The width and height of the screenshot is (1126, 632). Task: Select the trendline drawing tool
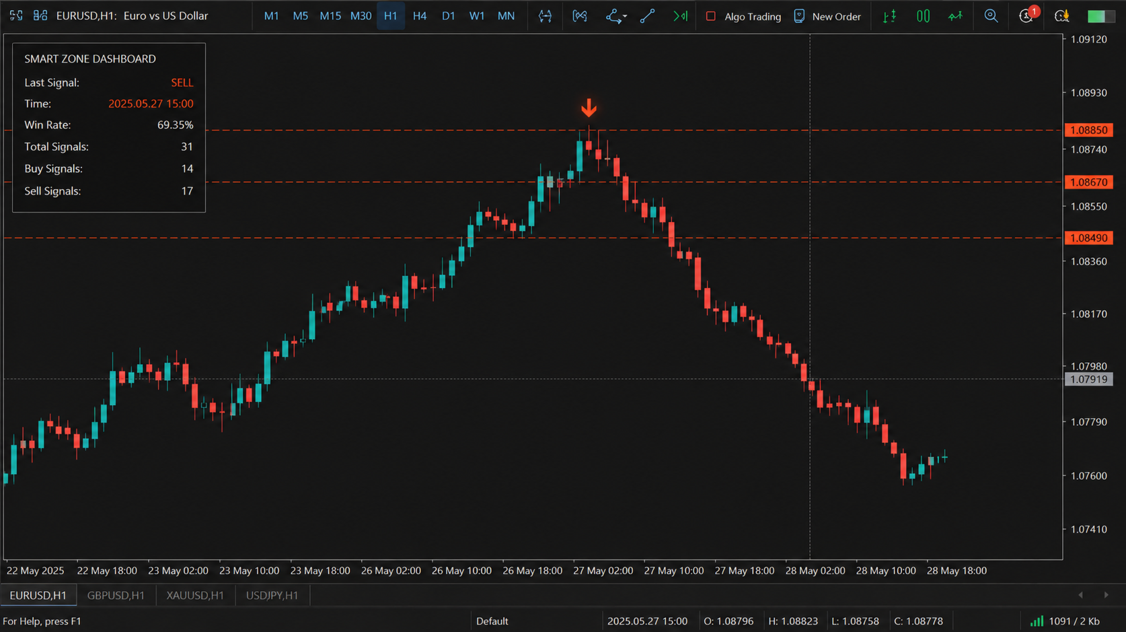(x=648, y=15)
